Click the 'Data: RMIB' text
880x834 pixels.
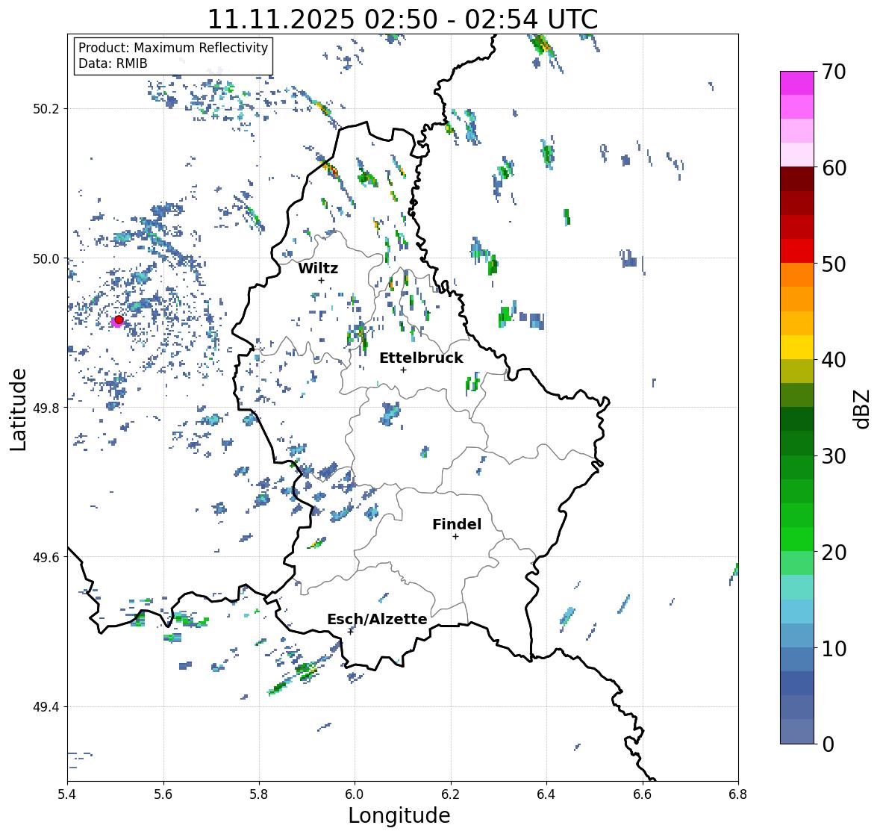112,63
